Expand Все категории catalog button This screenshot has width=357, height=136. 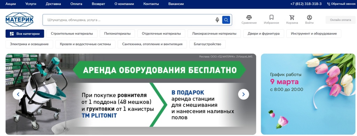pos(25,34)
